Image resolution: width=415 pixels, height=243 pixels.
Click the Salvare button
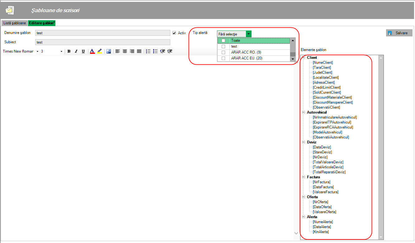399,33
